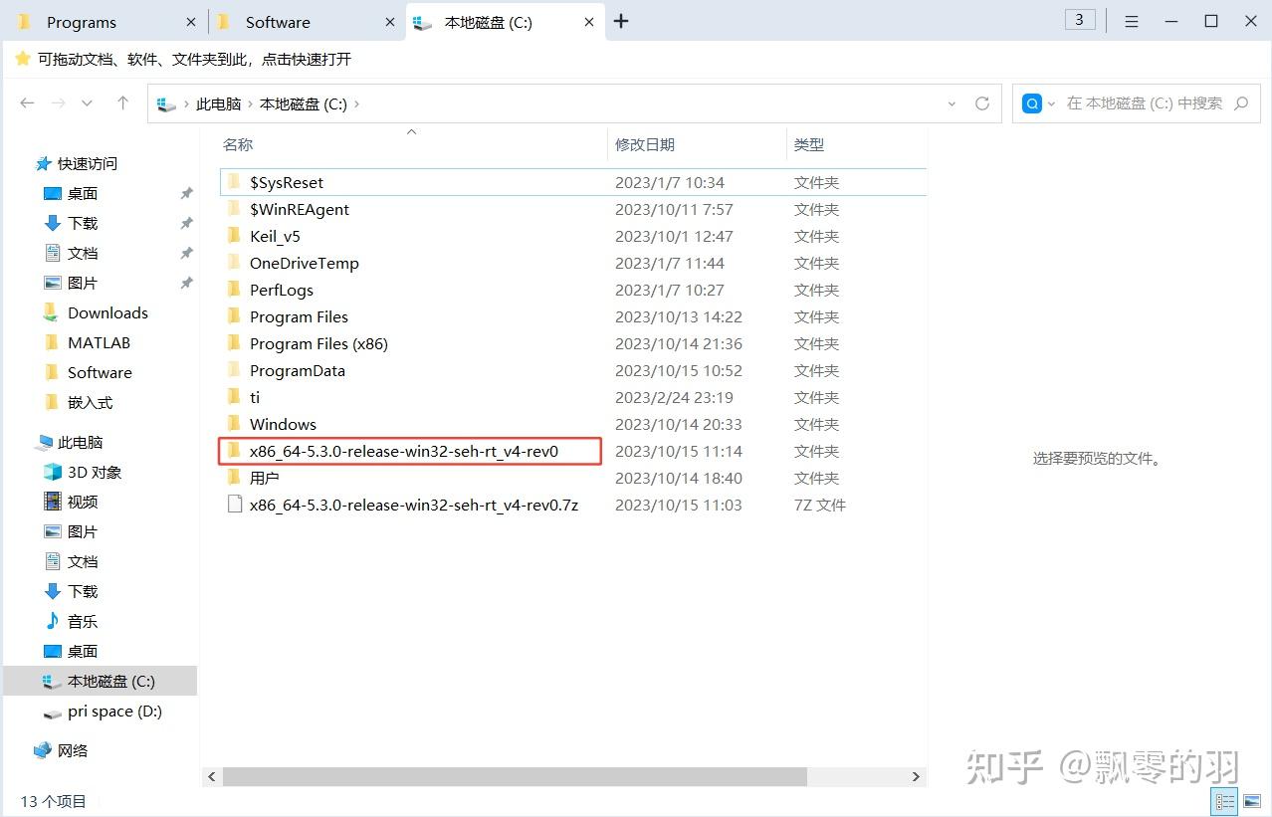This screenshot has height=817, width=1272.
Task: Click the back navigation arrow
Action: 27,102
